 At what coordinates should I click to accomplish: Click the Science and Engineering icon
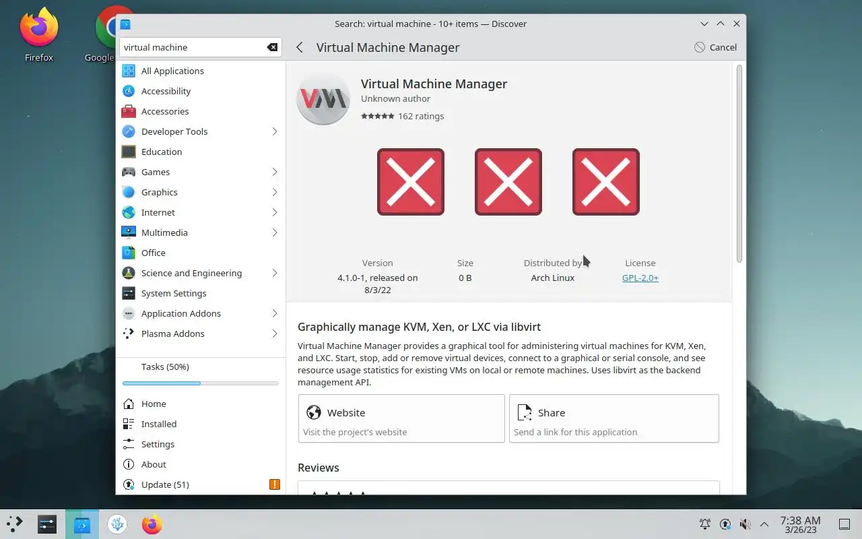(129, 273)
